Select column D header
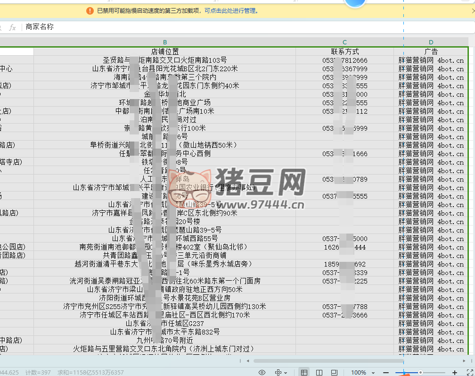This screenshot has height=376, width=475. 431,42
